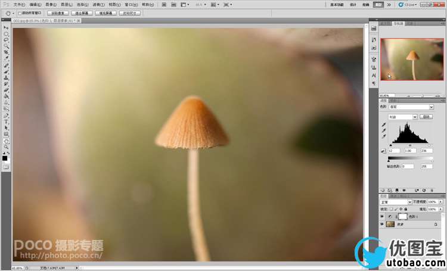447x271 pixels.
Task: Launch Bridge from the application bar
Action: coord(164,5)
